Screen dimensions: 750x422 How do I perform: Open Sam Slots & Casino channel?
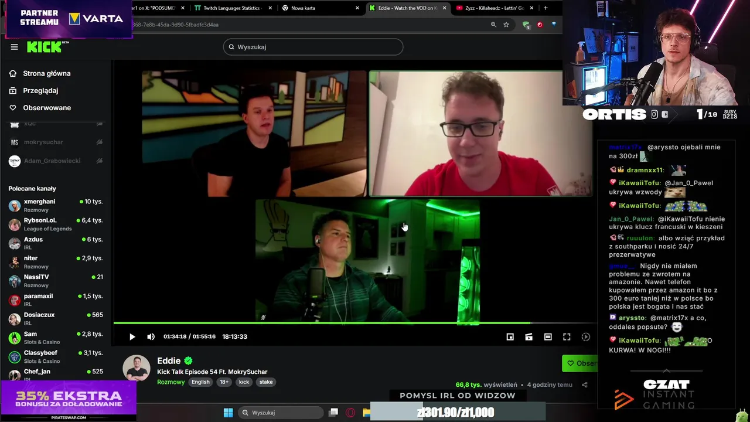[56, 337]
